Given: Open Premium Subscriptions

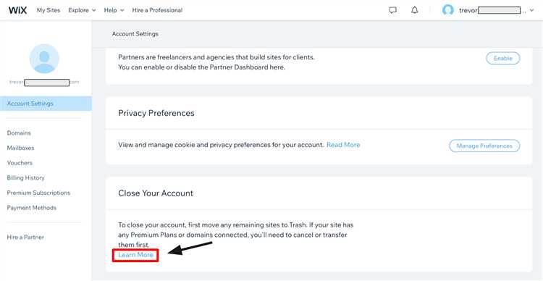Looking at the screenshot, I should (38, 193).
